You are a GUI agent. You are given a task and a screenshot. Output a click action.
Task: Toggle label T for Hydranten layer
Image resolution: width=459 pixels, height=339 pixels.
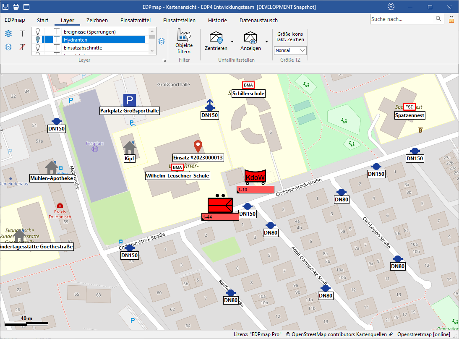(57, 39)
